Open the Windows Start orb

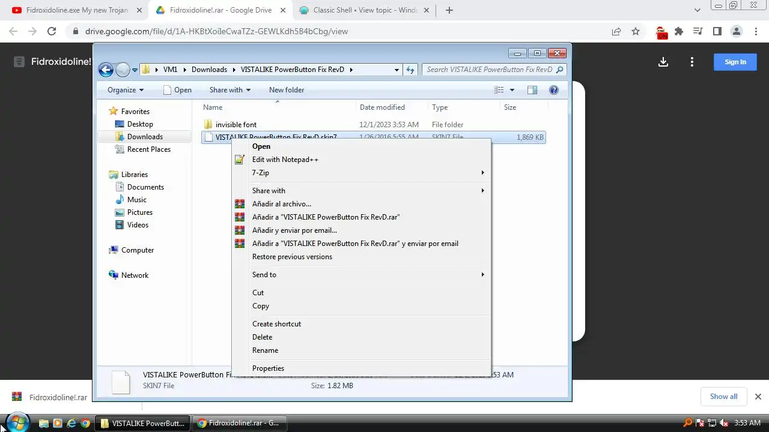click(16, 422)
